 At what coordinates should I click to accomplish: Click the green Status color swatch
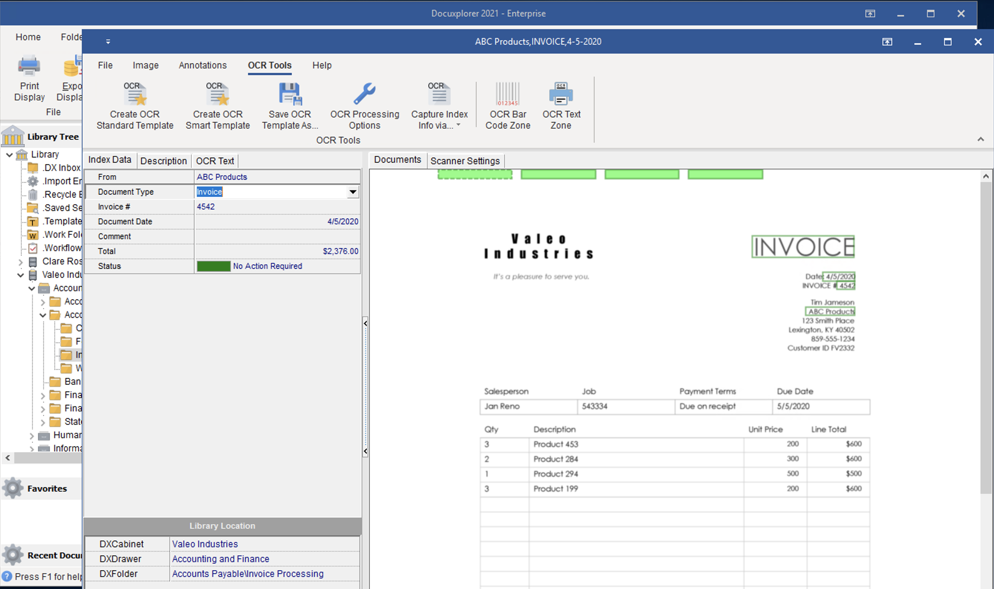[x=213, y=266]
